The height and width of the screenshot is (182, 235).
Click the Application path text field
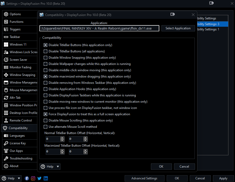99,28
